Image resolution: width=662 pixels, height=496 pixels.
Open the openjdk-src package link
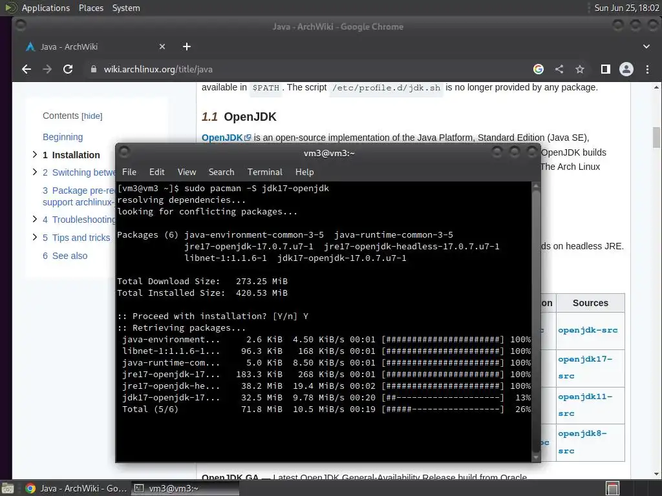click(588, 330)
